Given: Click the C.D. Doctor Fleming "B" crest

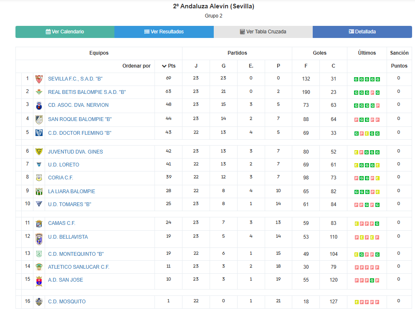Looking at the screenshot, I should coord(39,133).
